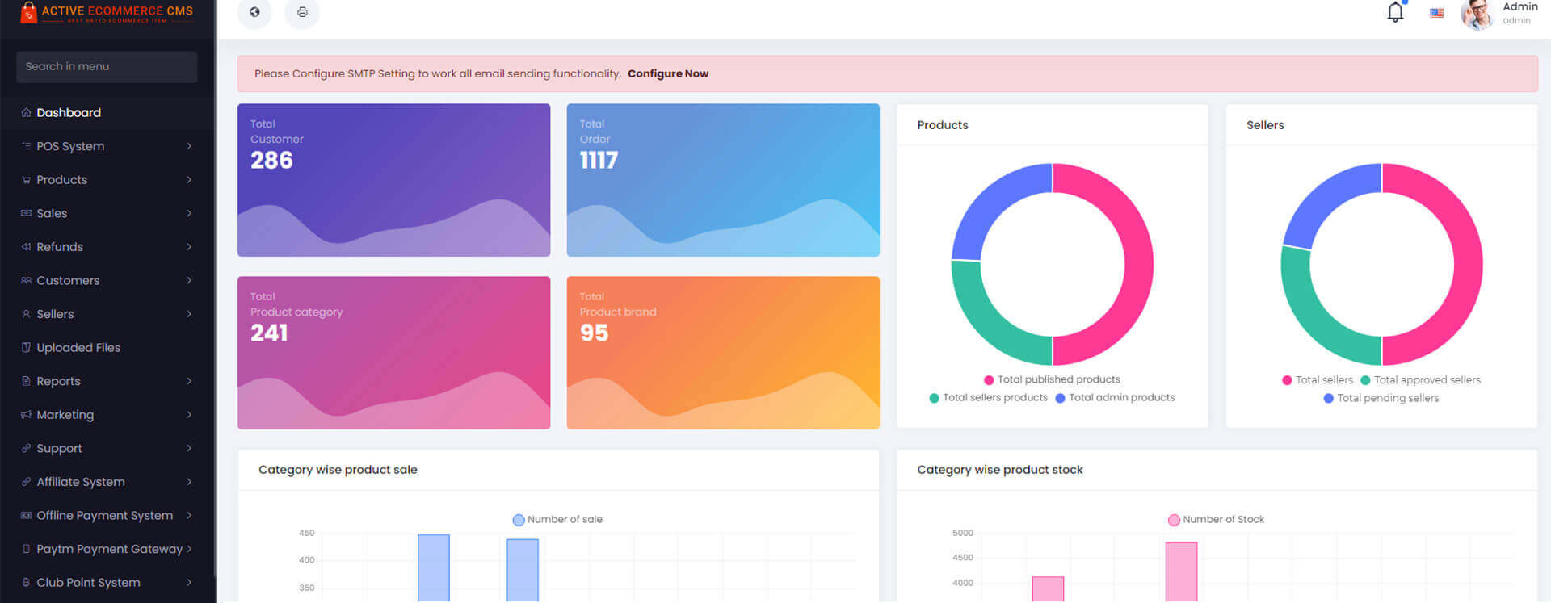Image resolution: width=1551 pixels, height=603 pixels.
Task: Click the Active Ecommerce CMS logo
Action: (x=107, y=13)
